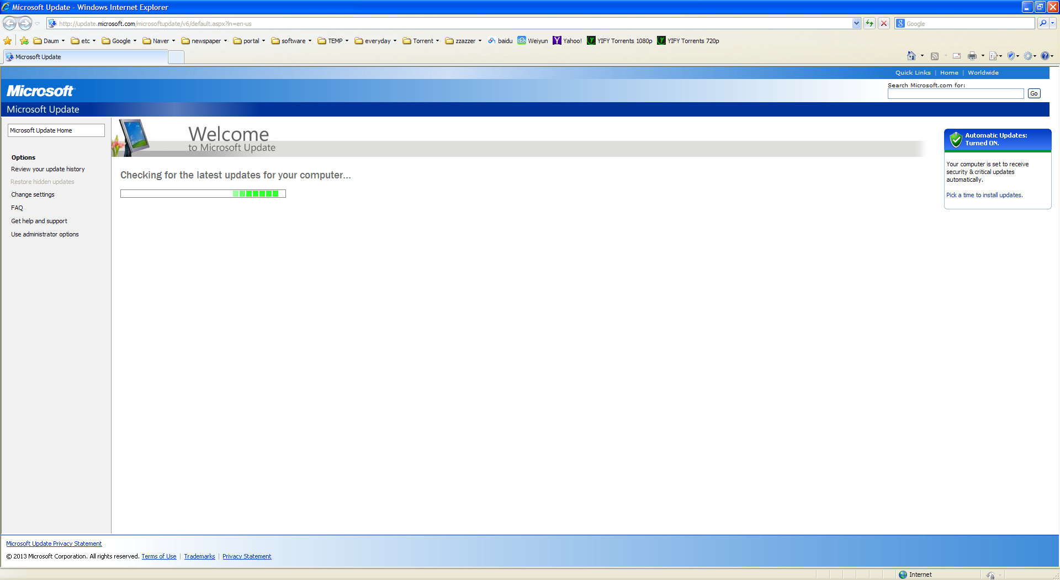Click the RSS feeds icon
The width and height of the screenshot is (1060, 580).
pos(935,56)
